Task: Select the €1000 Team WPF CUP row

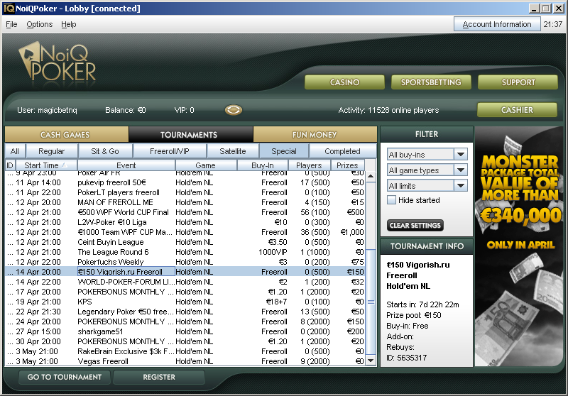Action: coord(185,232)
